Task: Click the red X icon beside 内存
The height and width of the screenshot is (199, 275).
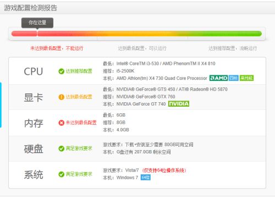Action: (61, 123)
